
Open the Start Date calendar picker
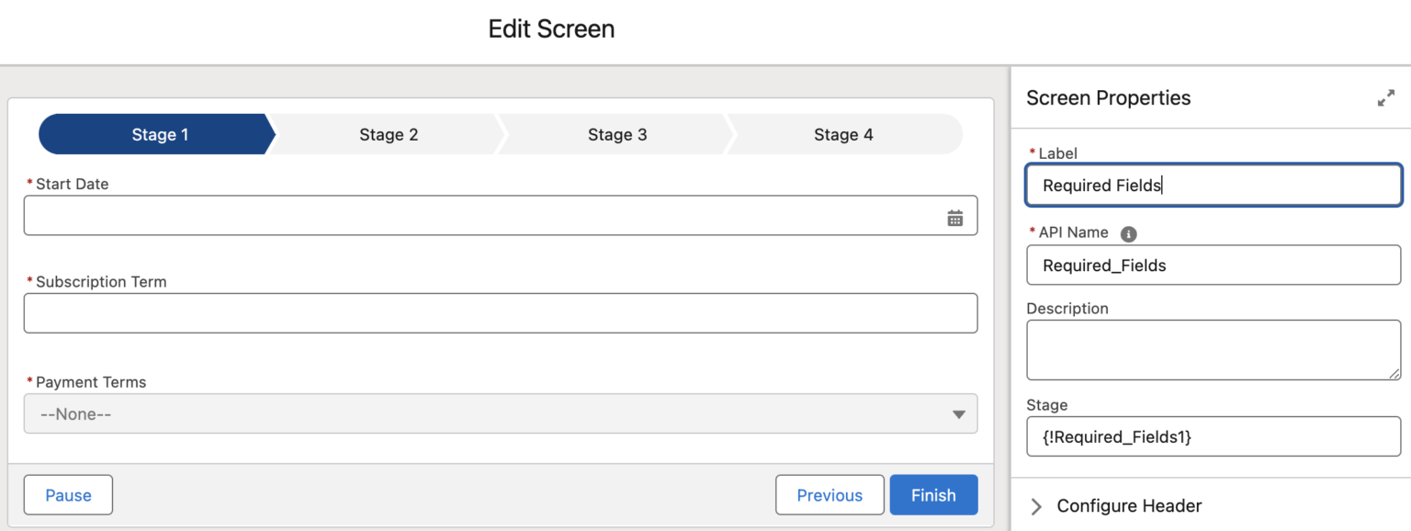click(956, 216)
